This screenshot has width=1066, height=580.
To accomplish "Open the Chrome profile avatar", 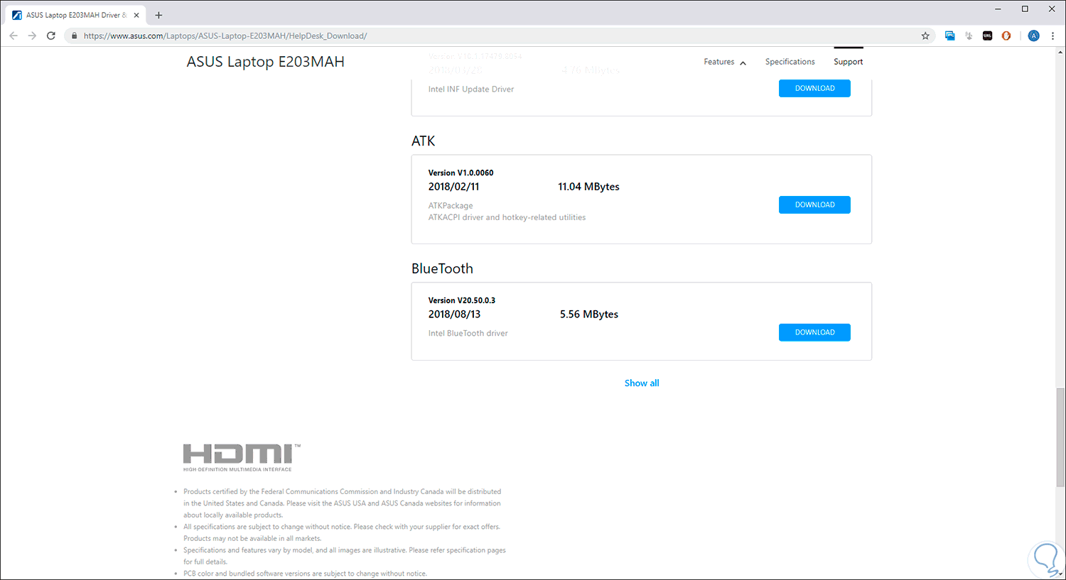I will click(1033, 35).
